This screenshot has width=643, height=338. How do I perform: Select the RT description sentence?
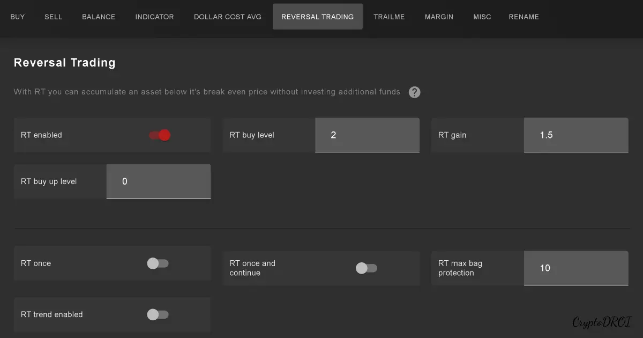pos(207,92)
